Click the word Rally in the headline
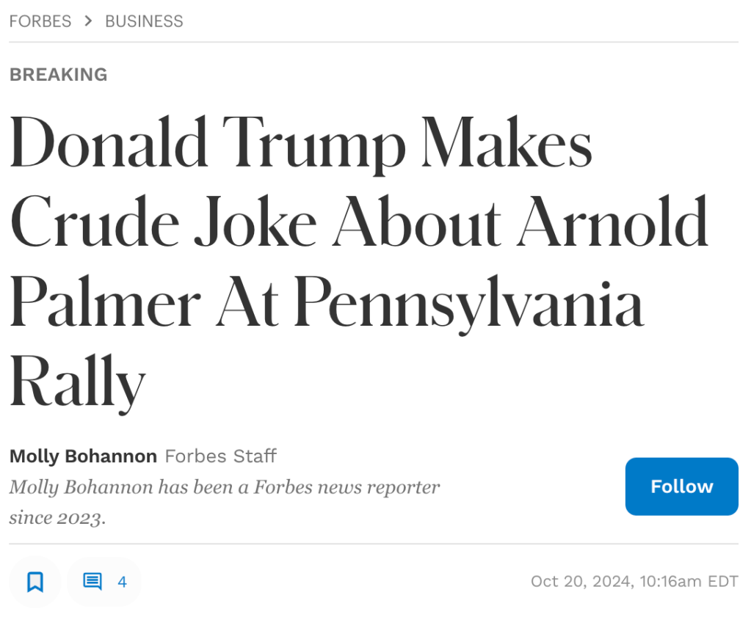The width and height of the screenshot is (751, 617). click(78, 382)
